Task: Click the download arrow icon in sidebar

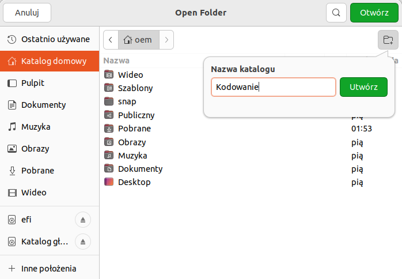Action: (x=12, y=171)
